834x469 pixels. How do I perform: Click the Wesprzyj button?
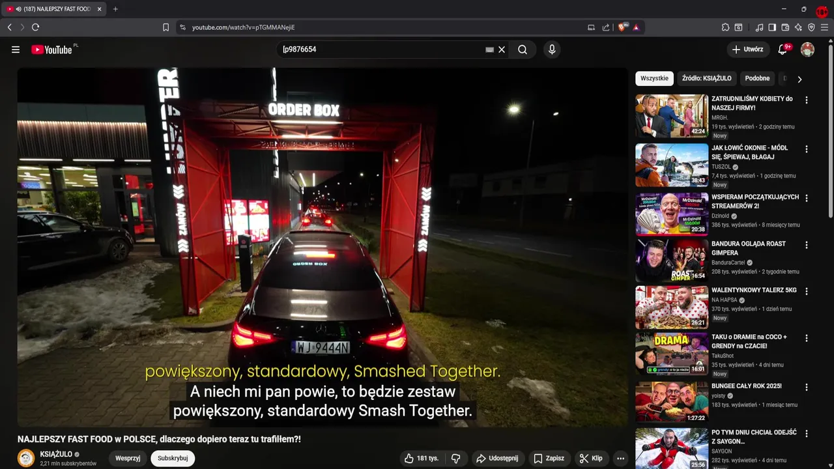click(x=128, y=459)
